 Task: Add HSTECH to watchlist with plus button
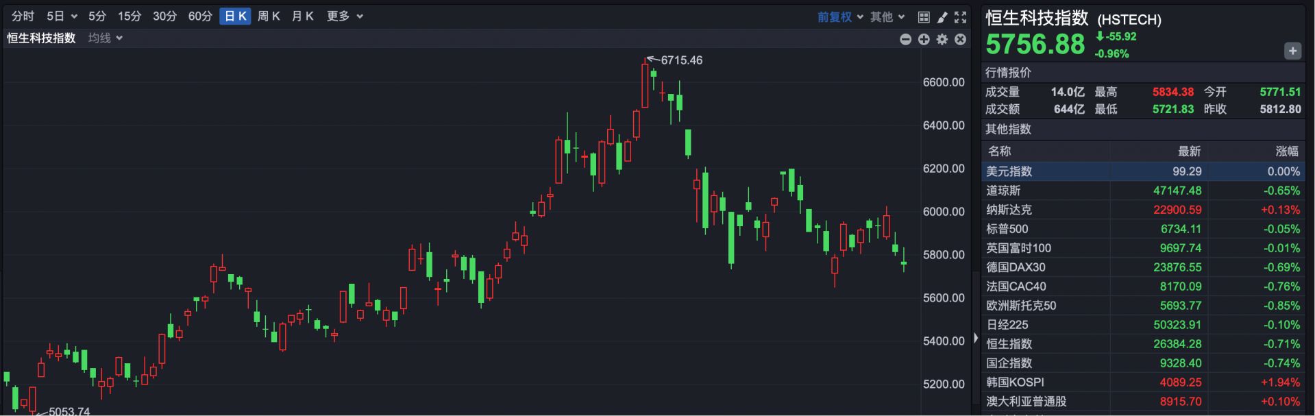tap(1292, 51)
